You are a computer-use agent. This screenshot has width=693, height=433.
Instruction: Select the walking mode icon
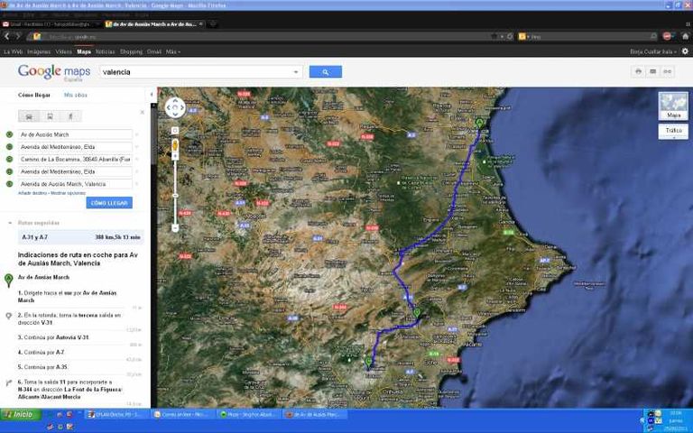point(69,116)
